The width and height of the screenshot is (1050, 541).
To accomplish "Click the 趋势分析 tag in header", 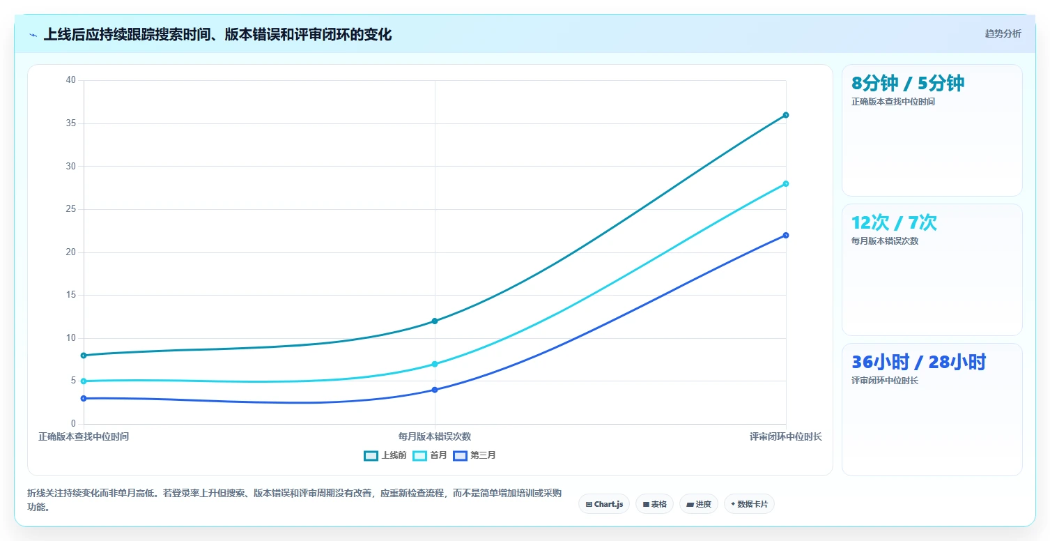I will [x=1003, y=34].
